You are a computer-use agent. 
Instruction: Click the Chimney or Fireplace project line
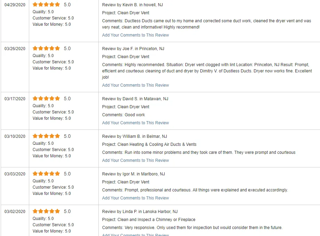pyautogui.click(x=149, y=220)
